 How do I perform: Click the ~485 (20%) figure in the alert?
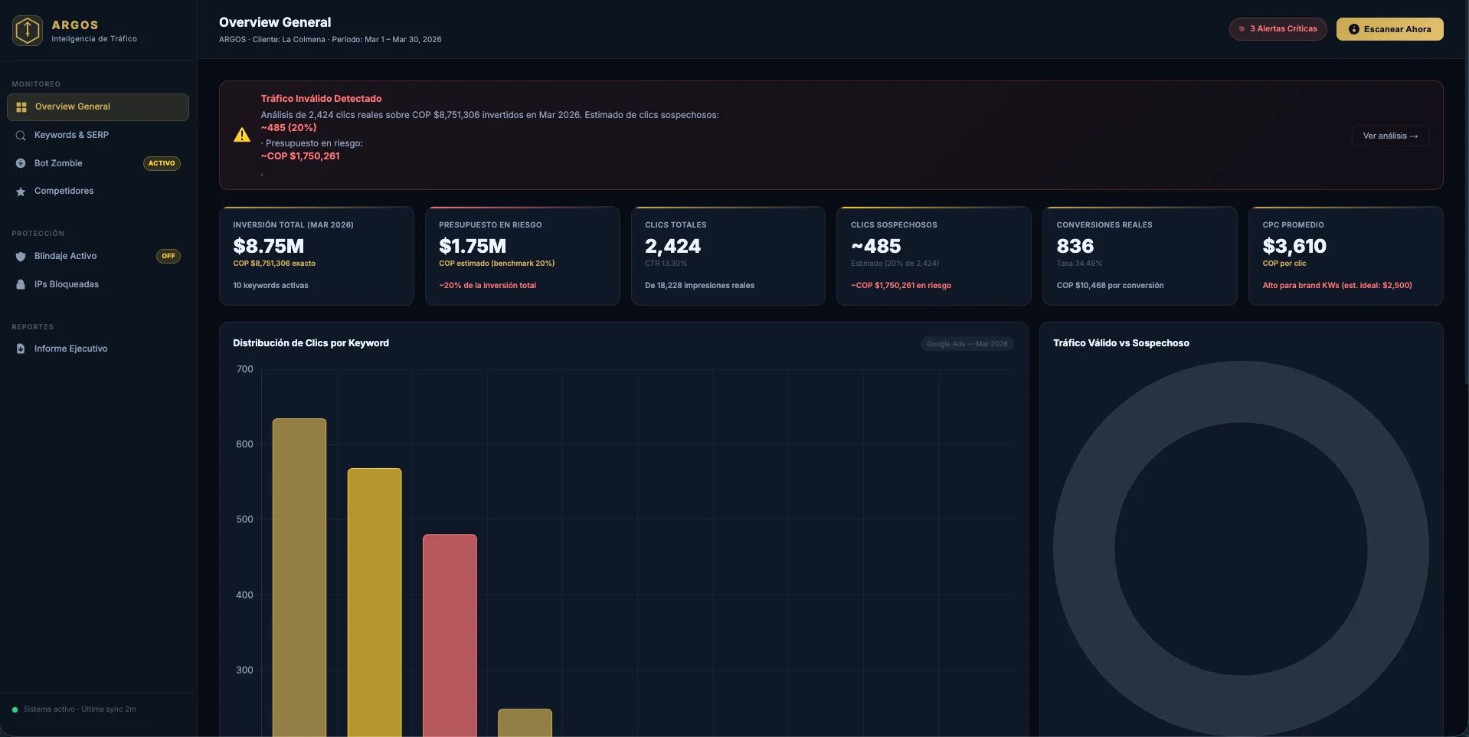(x=289, y=128)
